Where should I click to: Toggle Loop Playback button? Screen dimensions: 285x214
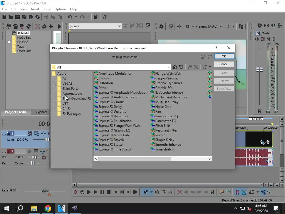82,192
